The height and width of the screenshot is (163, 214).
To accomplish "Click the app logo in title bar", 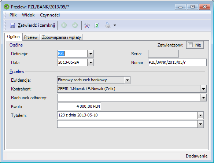I will coord(7,7).
